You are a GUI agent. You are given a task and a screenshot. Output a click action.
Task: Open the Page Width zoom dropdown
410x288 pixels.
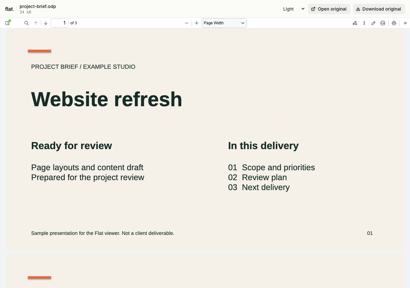click(224, 23)
